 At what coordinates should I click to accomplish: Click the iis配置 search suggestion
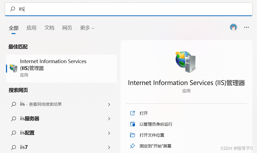click(x=61, y=133)
